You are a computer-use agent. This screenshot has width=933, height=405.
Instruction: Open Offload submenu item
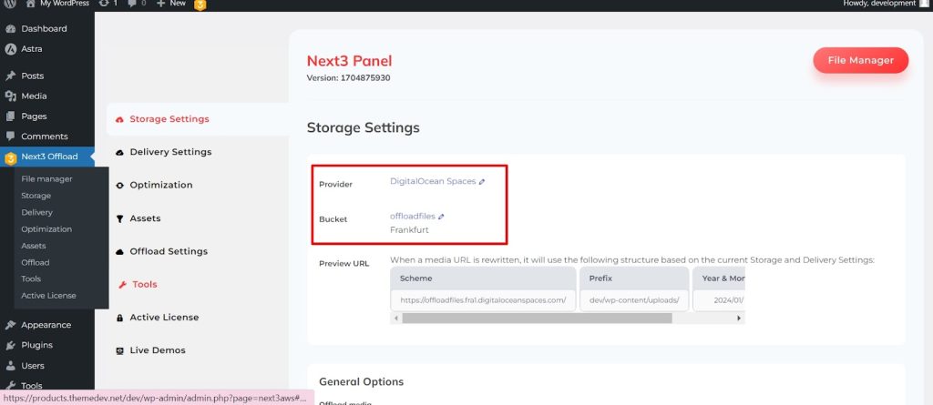pyautogui.click(x=36, y=262)
